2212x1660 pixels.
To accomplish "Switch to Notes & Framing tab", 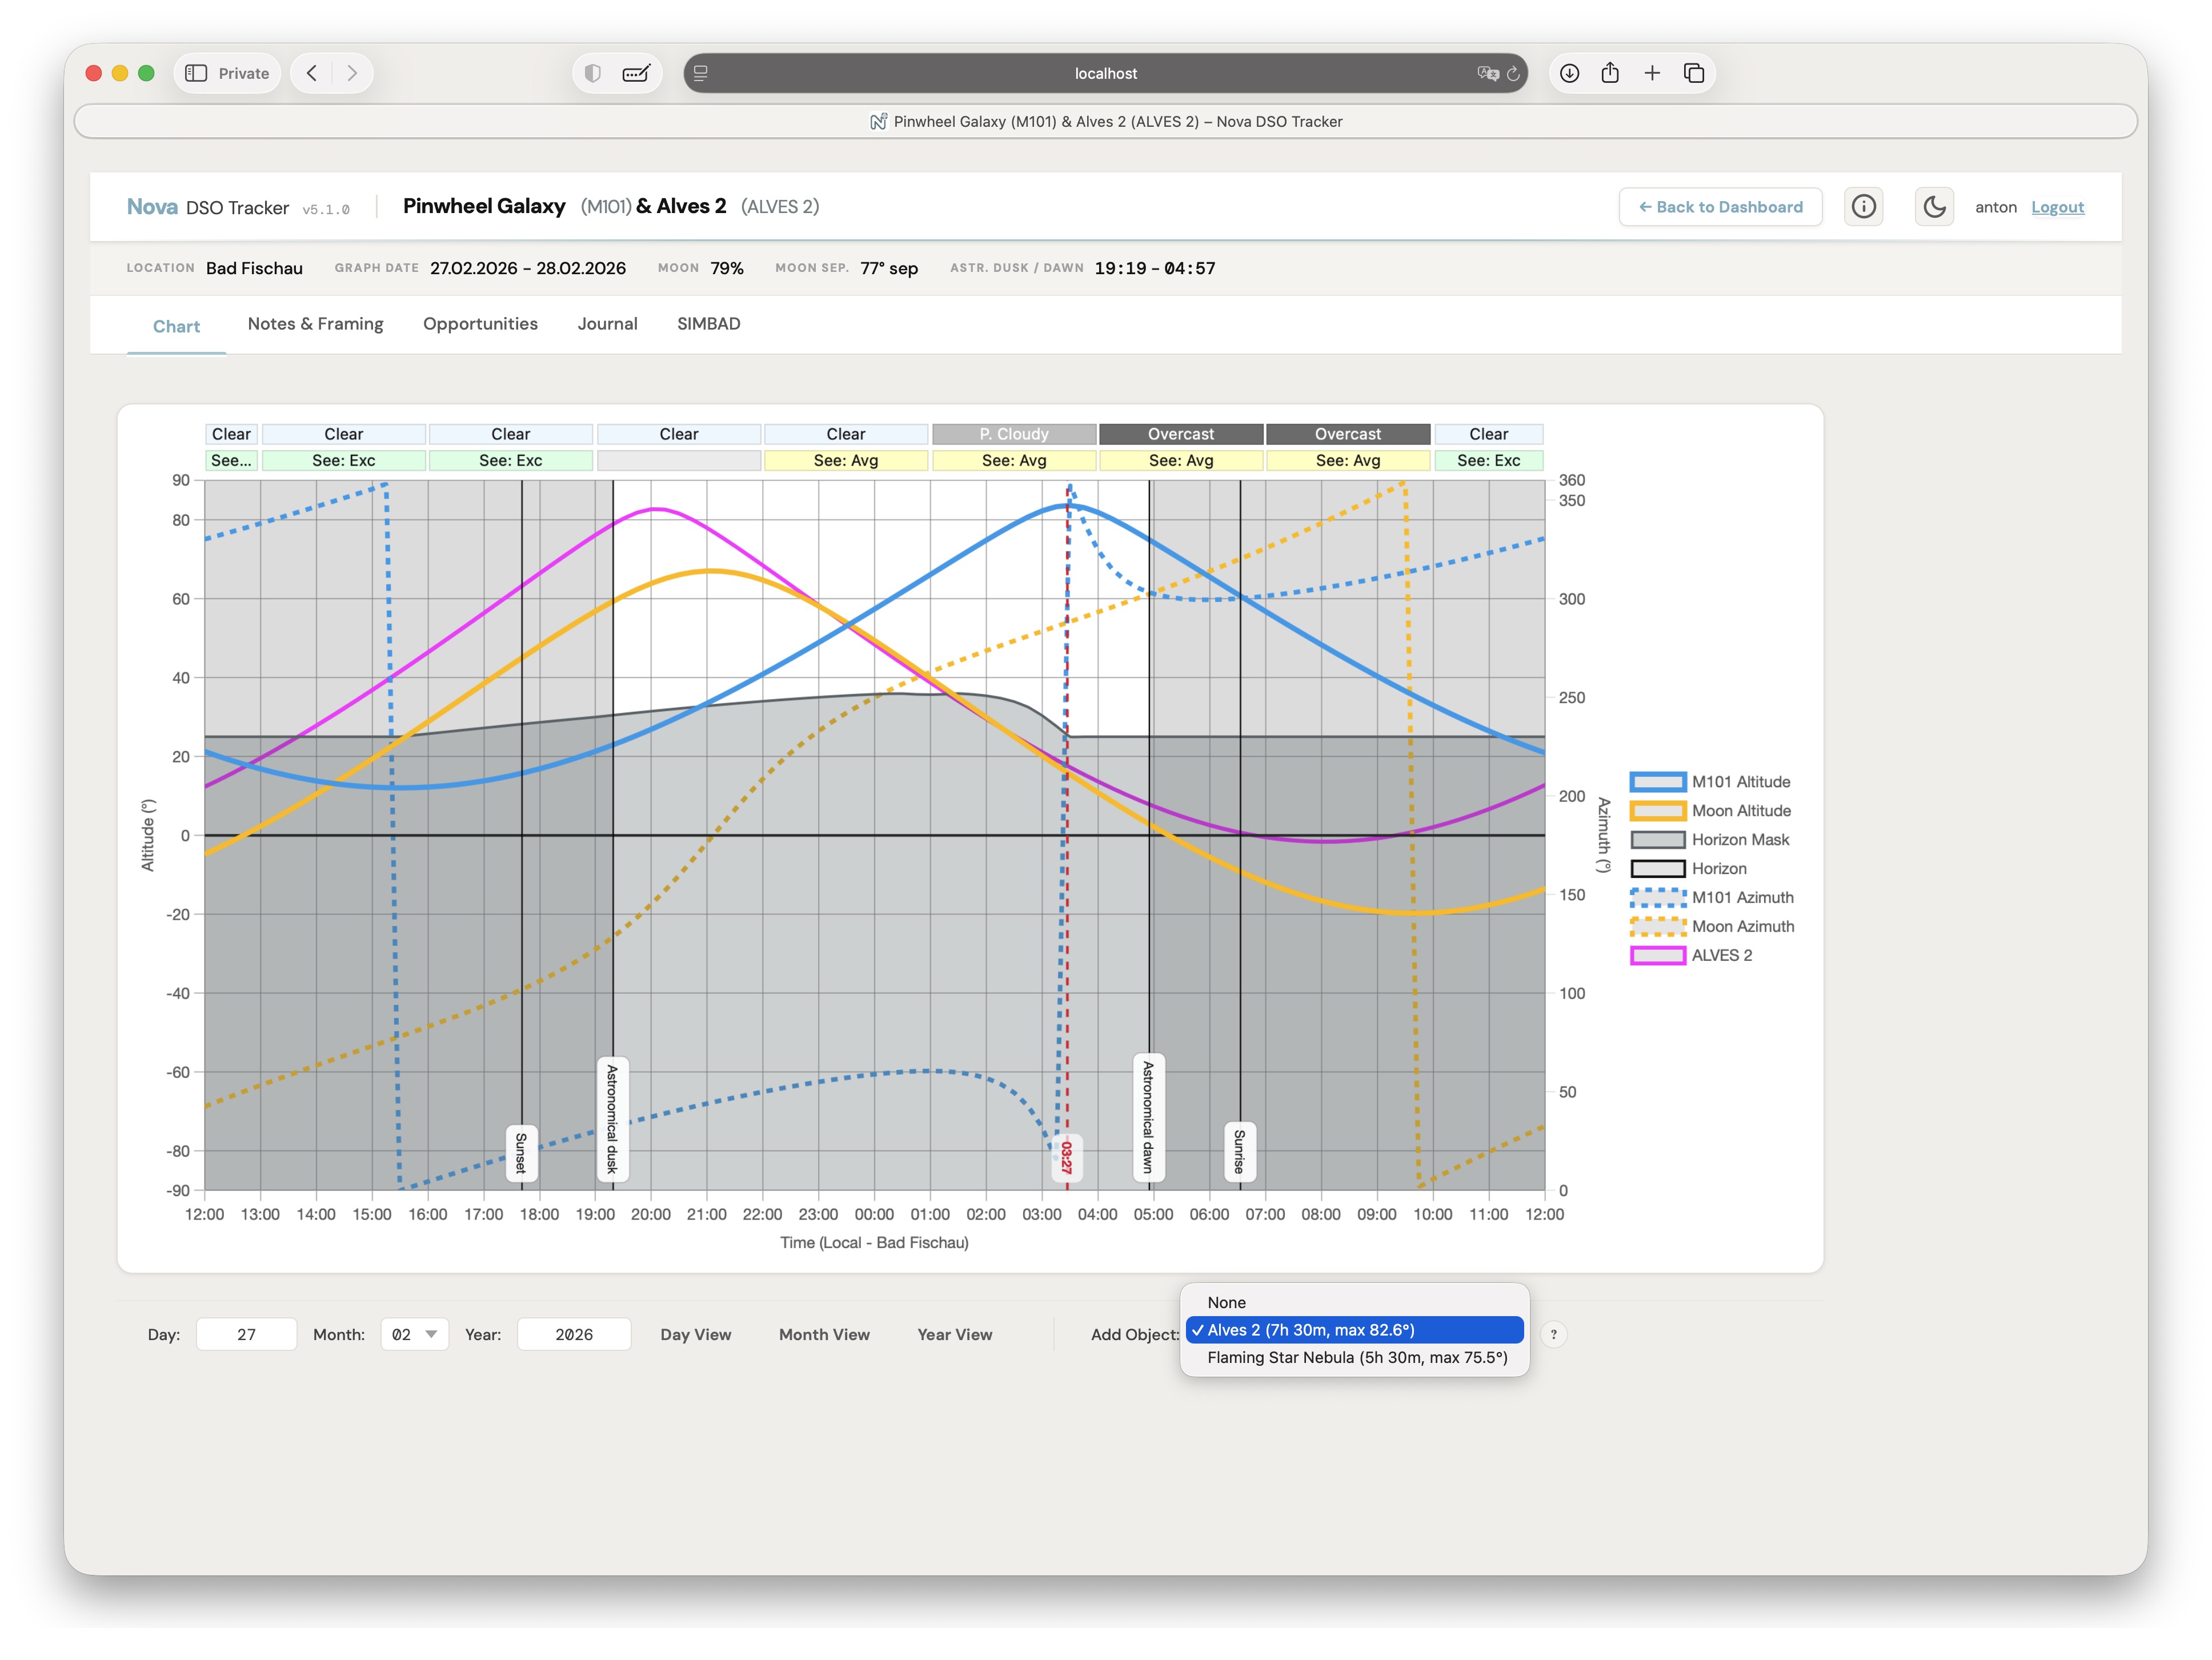I will coord(315,324).
